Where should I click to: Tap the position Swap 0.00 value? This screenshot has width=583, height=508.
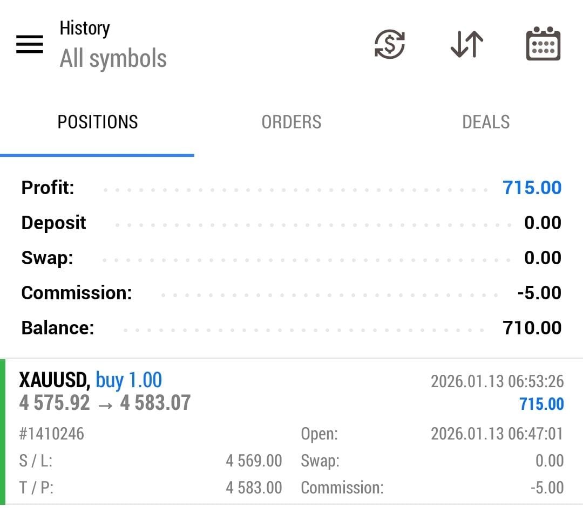pos(550,461)
